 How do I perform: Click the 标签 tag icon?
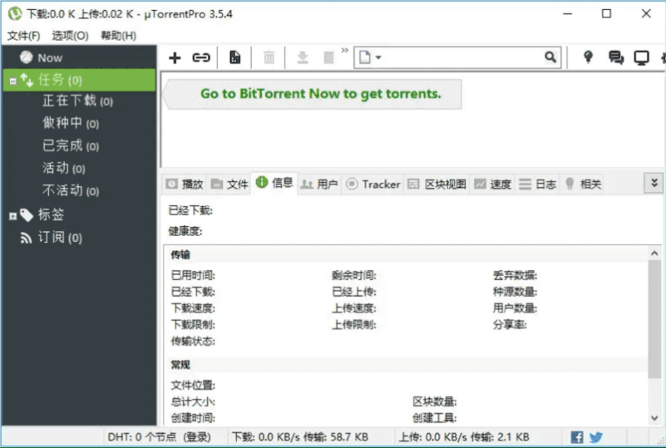tap(27, 215)
